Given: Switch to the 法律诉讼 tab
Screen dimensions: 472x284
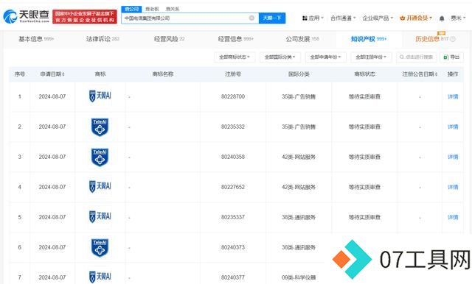Looking at the screenshot, I should pyautogui.click(x=103, y=39).
